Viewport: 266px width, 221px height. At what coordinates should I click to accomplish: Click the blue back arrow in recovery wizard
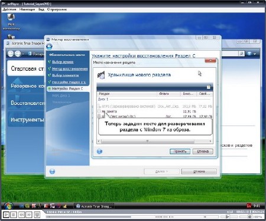click(49, 47)
